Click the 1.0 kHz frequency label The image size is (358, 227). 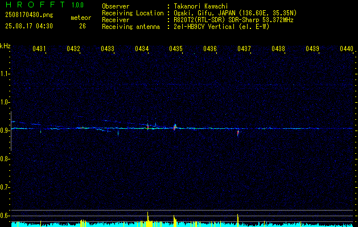tap(5, 102)
